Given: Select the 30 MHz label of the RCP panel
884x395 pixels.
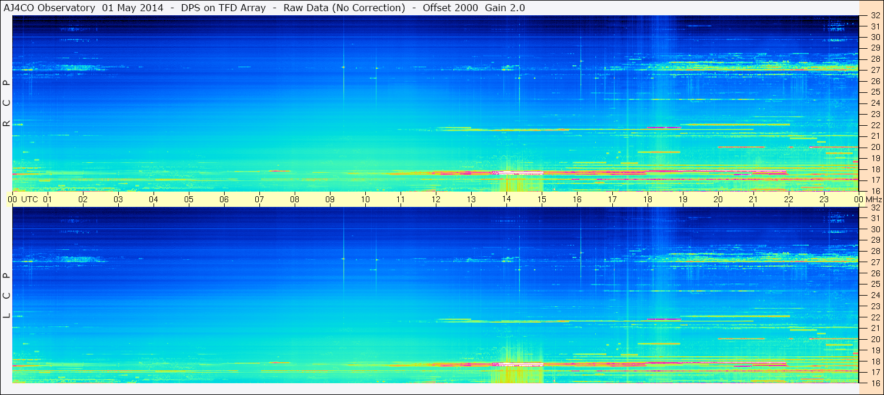Looking at the screenshot, I should click(875, 36).
